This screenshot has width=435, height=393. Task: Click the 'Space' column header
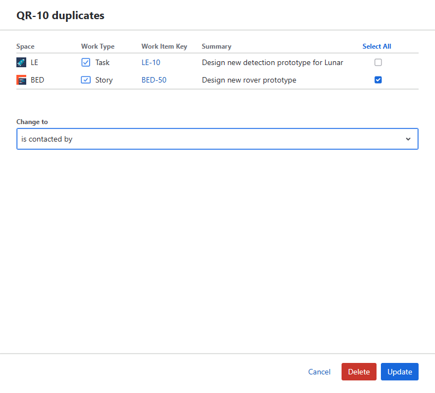pyautogui.click(x=25, y=46)
